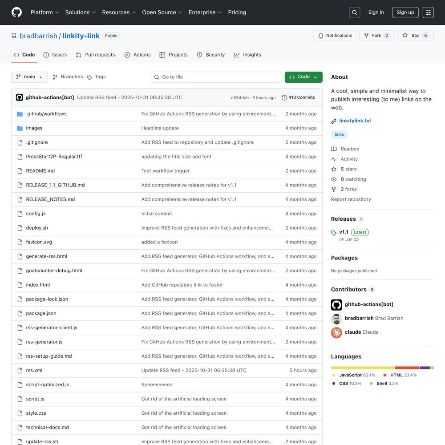Screen dimensions: 445x445
Task: Fork the repository
Action: pyautogui.click(x=376, y=36)
